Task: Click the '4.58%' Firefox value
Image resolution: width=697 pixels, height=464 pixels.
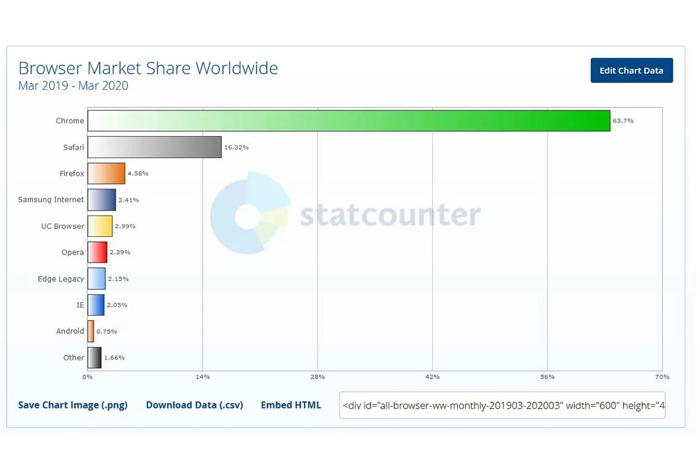Action: click(138, 173)
